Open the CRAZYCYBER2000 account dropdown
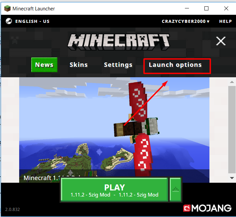The height and width of the screenshot is (217, 236). pos(186,21)
